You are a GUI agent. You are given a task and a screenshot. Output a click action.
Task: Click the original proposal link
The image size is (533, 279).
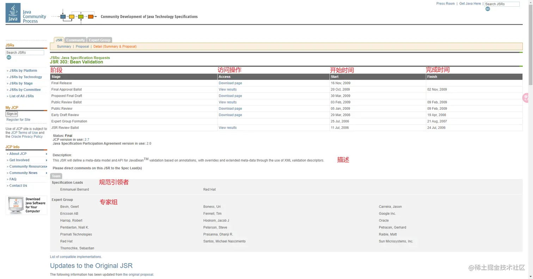point(138,274)
